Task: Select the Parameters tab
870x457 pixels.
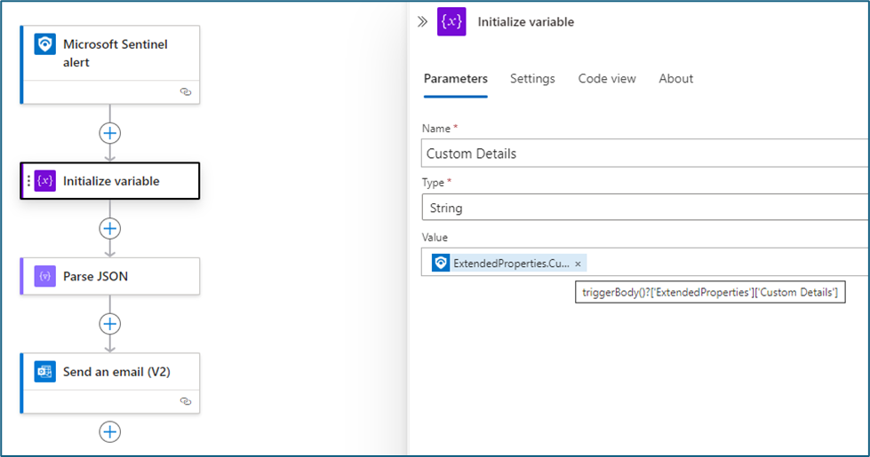Action: [455, 79]
